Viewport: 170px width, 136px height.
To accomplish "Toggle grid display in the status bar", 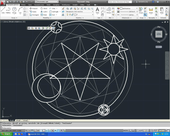I will [32, 131].
